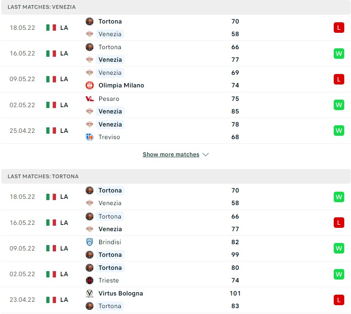Click the red L badge for 09.05.22 Venezia match
Viewport: 351px width, 314px height.
pos(339,79)
